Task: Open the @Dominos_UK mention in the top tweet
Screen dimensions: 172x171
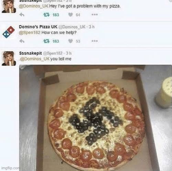Action: click(34, 6)
